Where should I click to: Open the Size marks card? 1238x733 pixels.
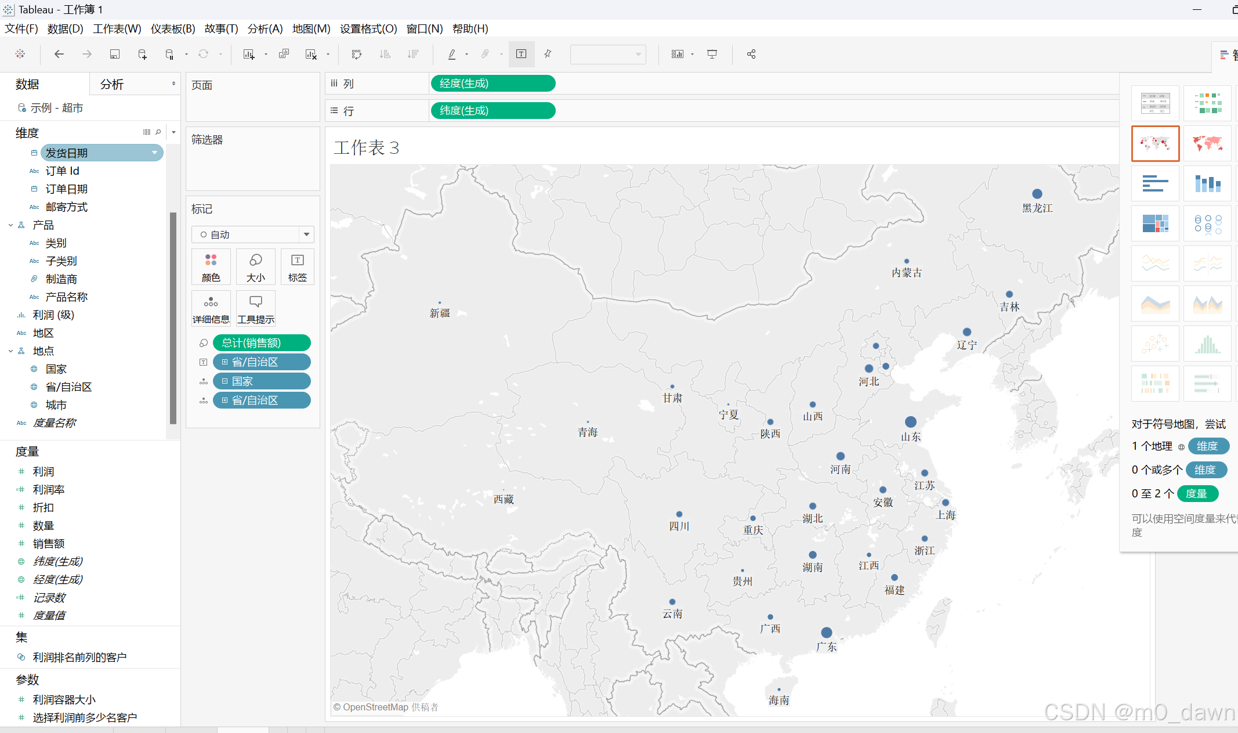pyautogui.click(x=255, y=266)
